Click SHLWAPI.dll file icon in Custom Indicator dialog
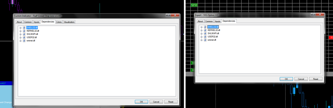Image resolution: width=333 pixels, height=108 pixels. click(24, 34)
